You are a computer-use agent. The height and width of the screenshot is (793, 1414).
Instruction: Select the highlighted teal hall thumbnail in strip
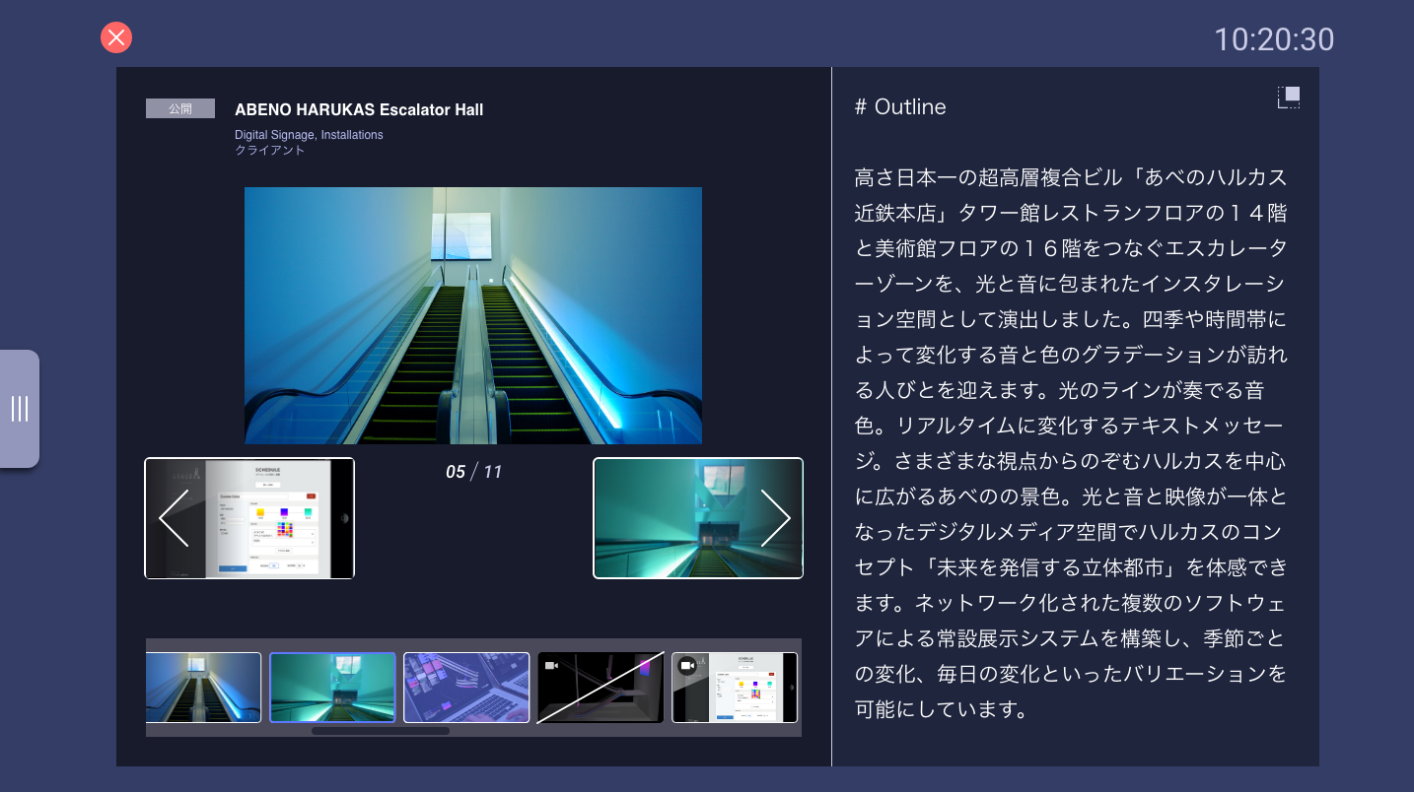(x=332, y=688)
